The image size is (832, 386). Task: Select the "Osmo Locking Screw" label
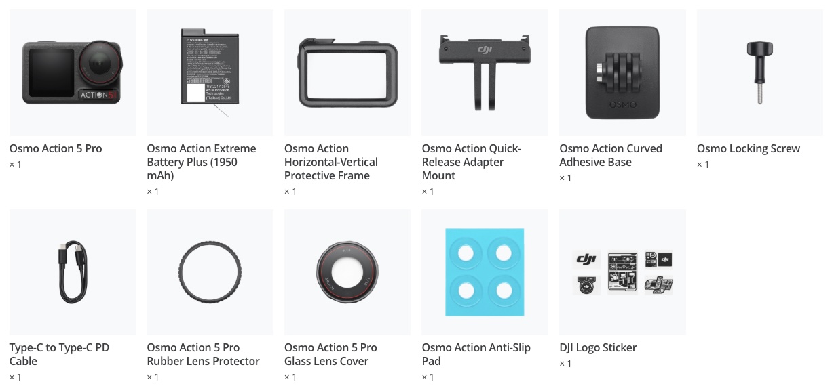749,148
